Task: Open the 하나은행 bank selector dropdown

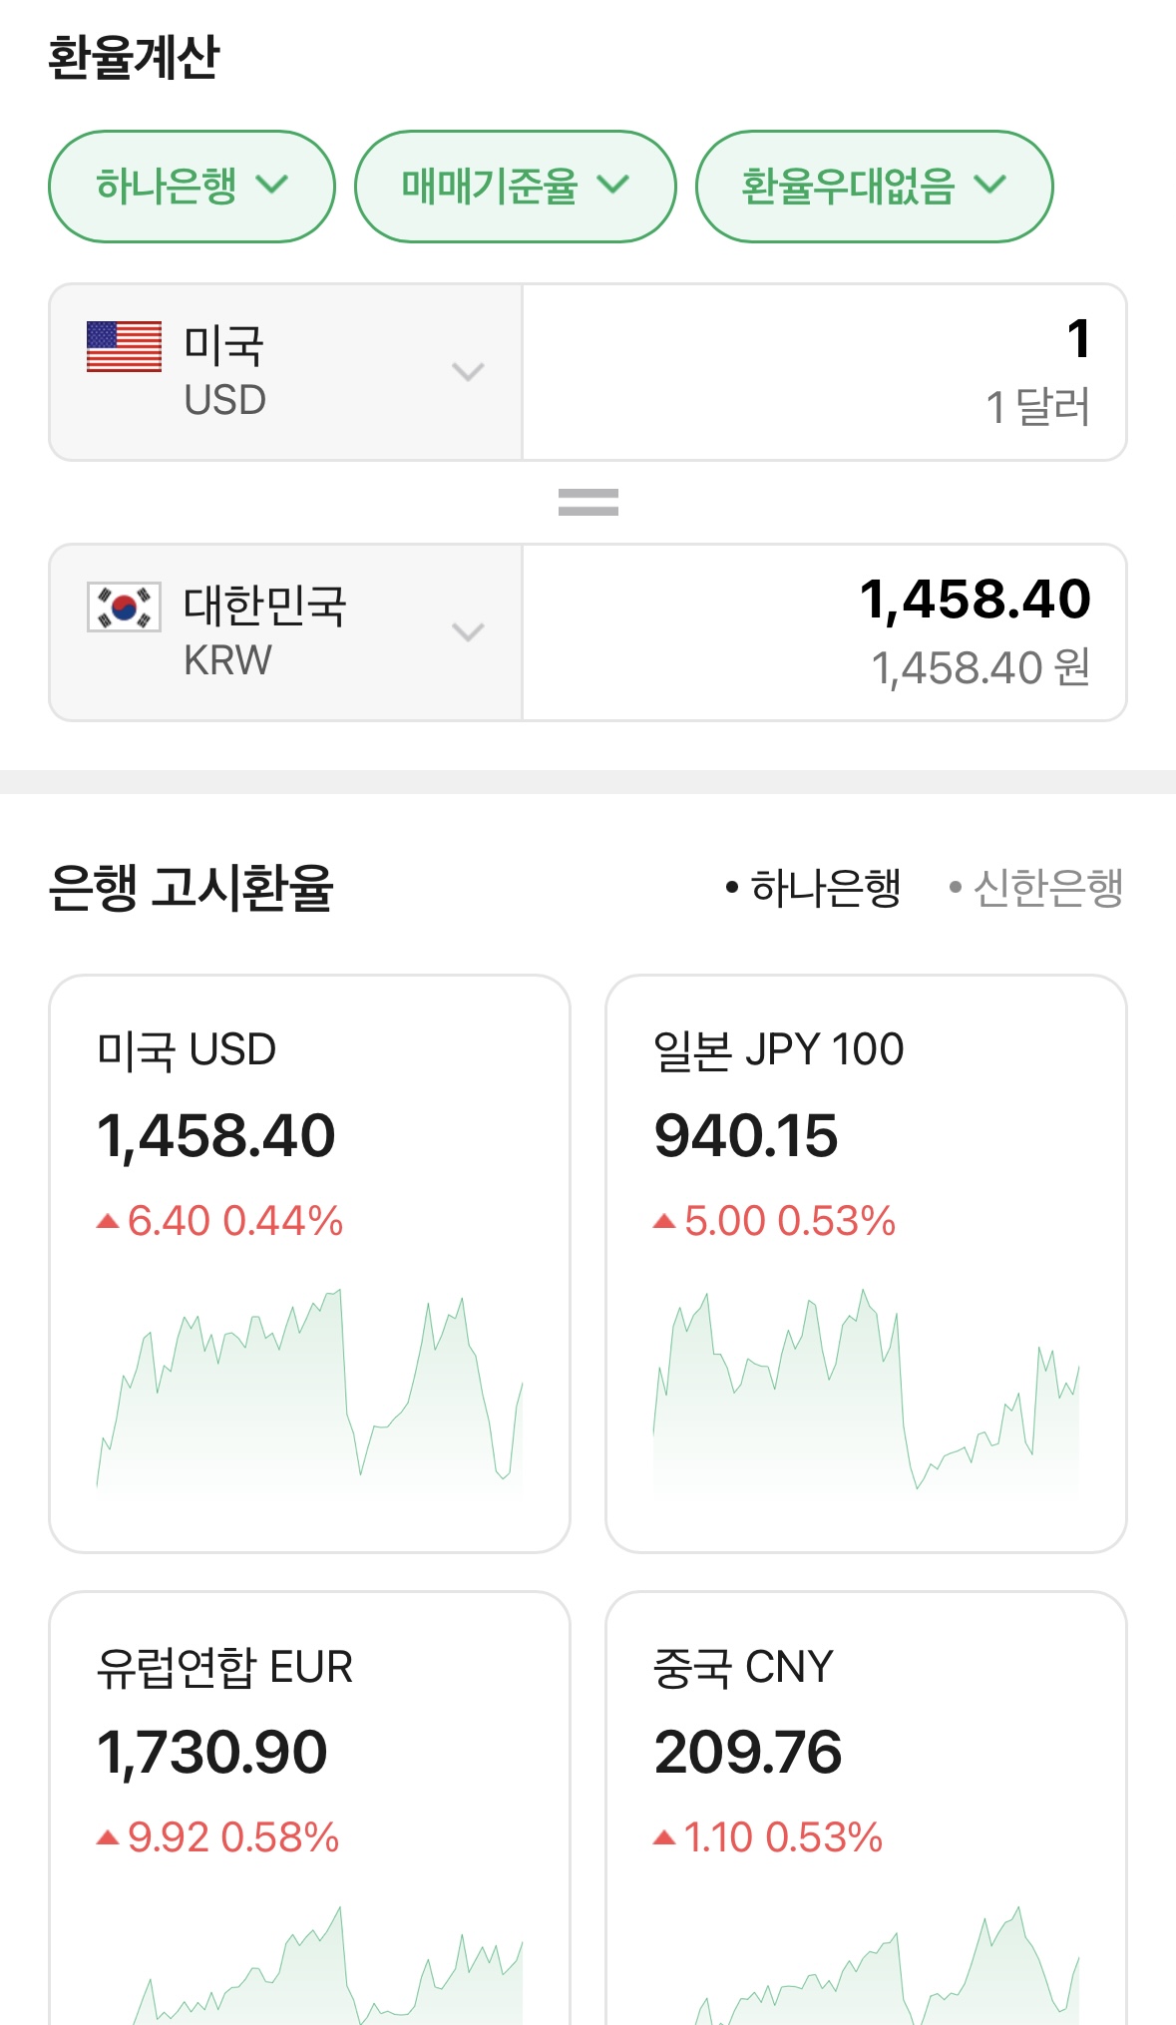Action: point(192,186)
